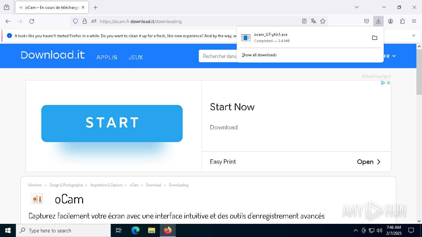Close the advertisement with X
Screen dimensions: 422x237
[x=388, y=83]
